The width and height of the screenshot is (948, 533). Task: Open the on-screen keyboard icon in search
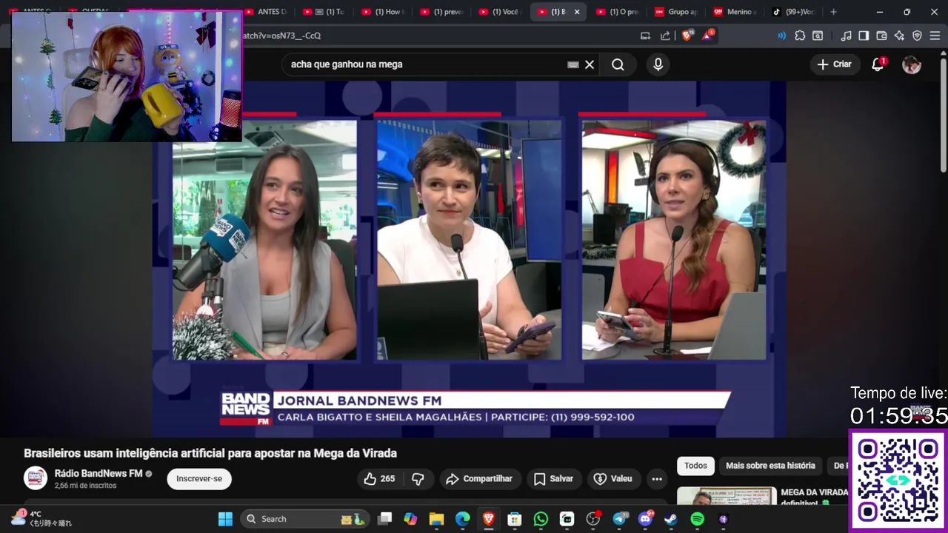[573, 64]
